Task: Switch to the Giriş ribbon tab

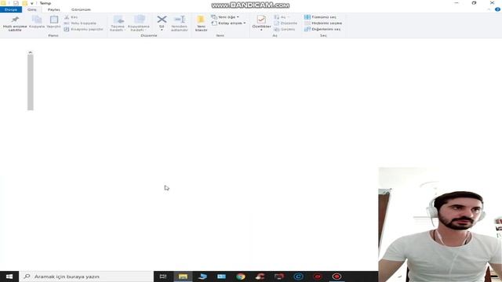Action: coord(32,9)
